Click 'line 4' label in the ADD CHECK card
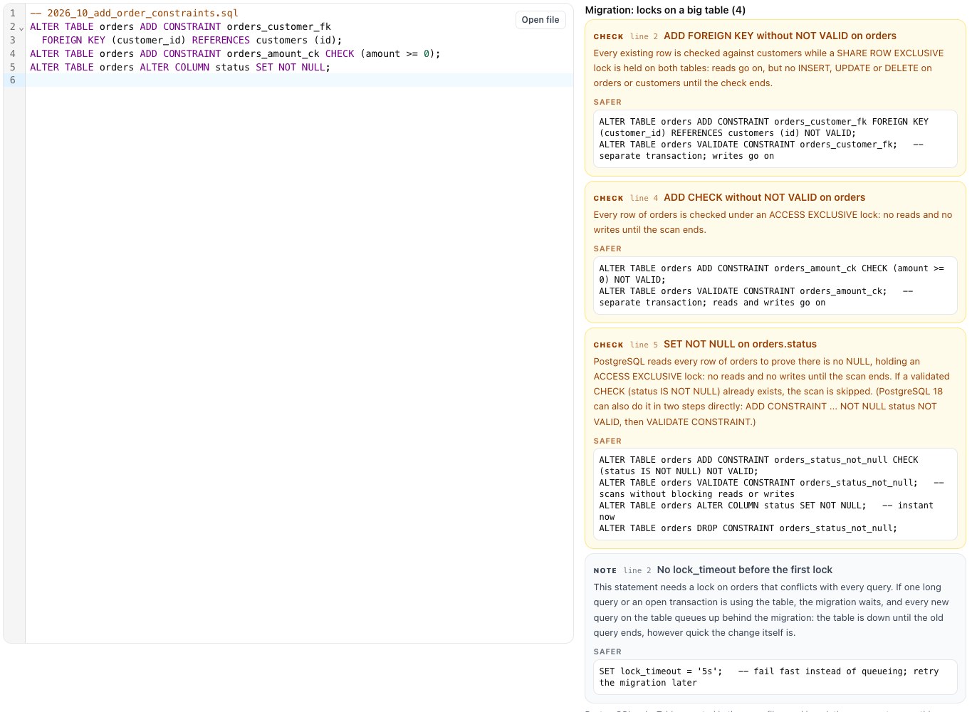The image size is (972, 712). click(644, 198)
